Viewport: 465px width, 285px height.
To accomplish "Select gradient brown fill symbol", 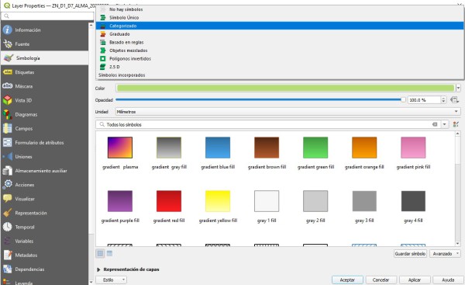I will point(267,153).
